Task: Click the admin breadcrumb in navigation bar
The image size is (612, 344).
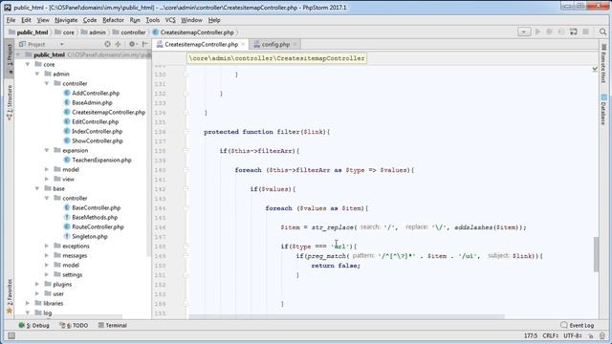Action: 94,32
